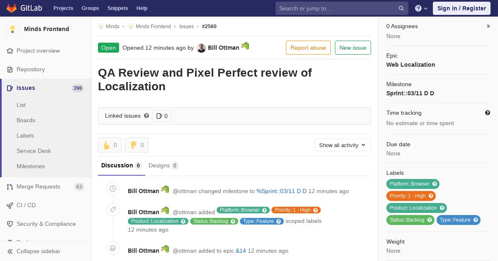Open the issue List sub-item
Image resolution: width=498 pixels, height=261 pixels.
click(21, 105)
